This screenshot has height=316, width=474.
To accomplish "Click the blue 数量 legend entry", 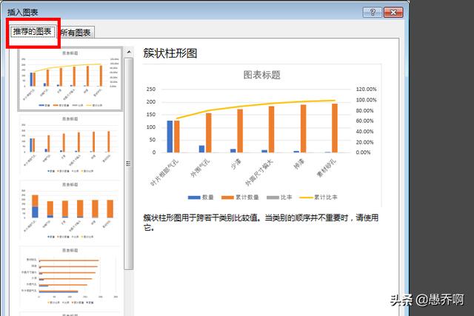I will coord(204,198).
